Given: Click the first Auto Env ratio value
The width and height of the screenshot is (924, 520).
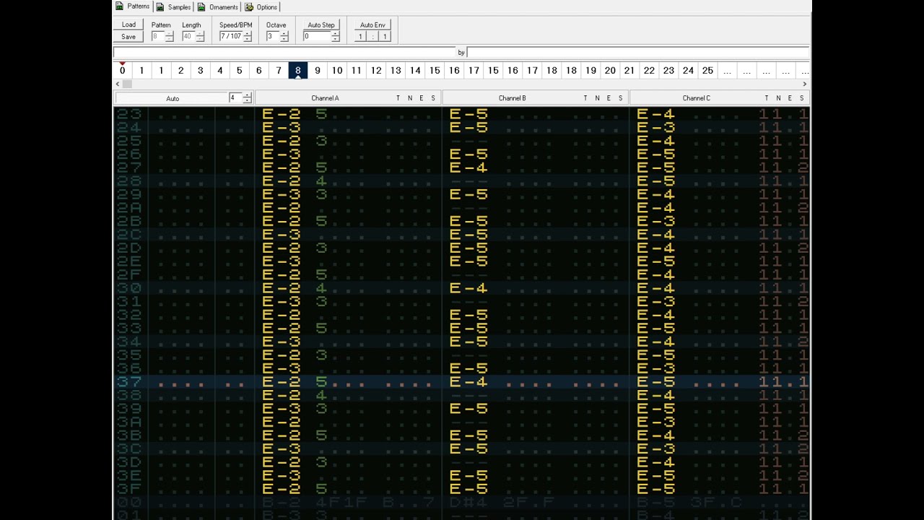Looking at the screenshot, I should (x=360, y=36).
